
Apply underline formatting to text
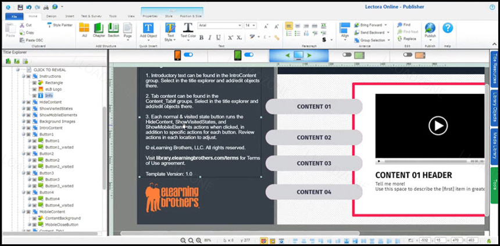219,38
